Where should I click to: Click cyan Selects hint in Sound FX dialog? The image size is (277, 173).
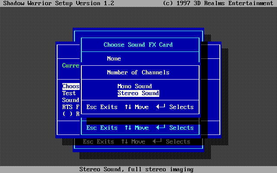point(181,128)
